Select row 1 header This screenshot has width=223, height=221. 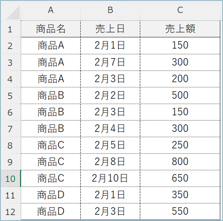coord(10,29)
